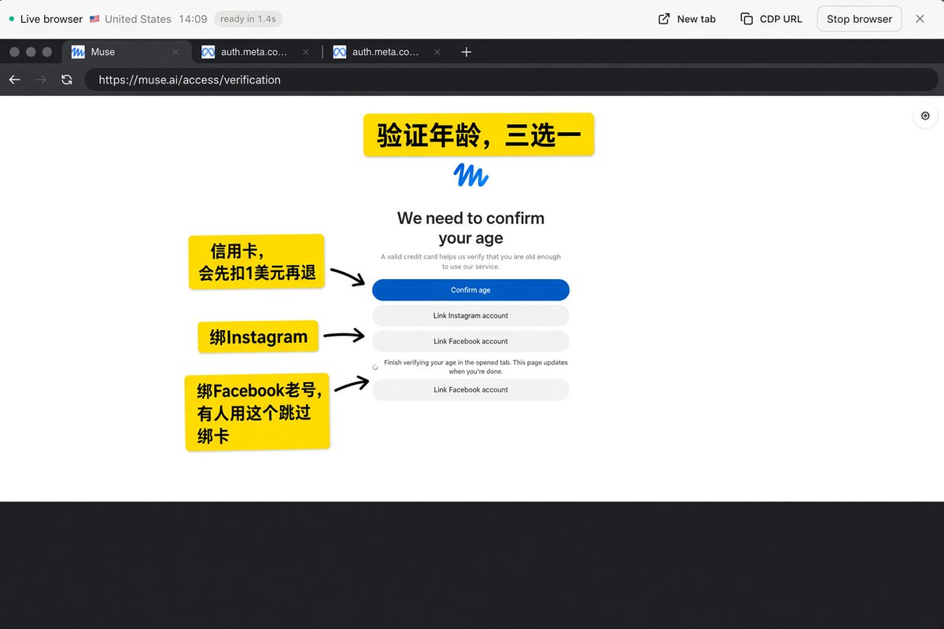Screen dimensions: 944x629
Task: Click the Muse logo on the page
Action: pyautogui.click(x=471, y=175)
